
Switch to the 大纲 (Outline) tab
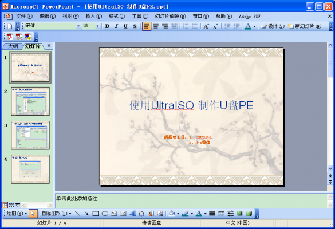[x=13, y=46]
